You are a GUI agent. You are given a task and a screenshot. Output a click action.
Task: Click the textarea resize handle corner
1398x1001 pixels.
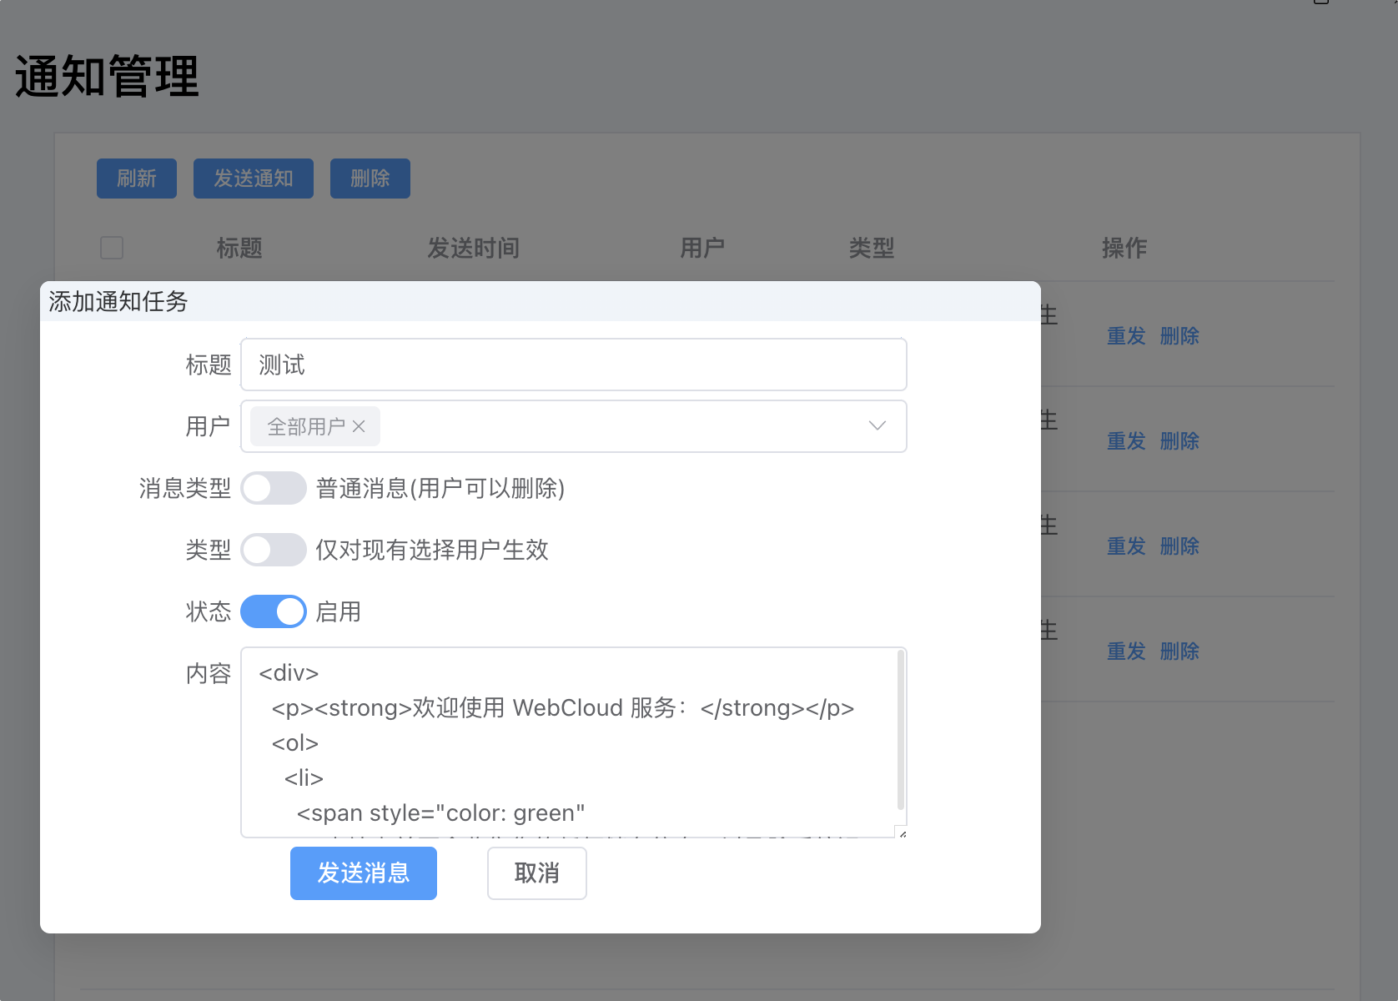tap(901, 832)
